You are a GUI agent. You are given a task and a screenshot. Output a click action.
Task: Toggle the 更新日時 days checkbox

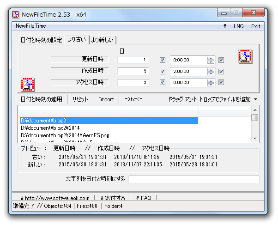[163, 60]
